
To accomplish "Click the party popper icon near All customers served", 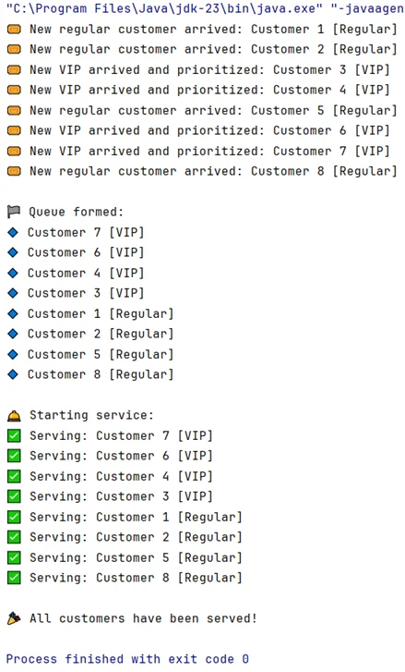I will 14,618.
